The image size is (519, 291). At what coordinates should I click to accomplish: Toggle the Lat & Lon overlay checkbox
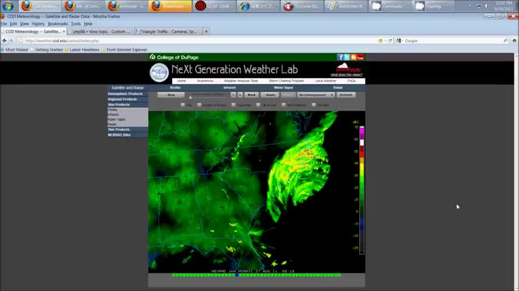pyautogui.click(x=258, y=105)
